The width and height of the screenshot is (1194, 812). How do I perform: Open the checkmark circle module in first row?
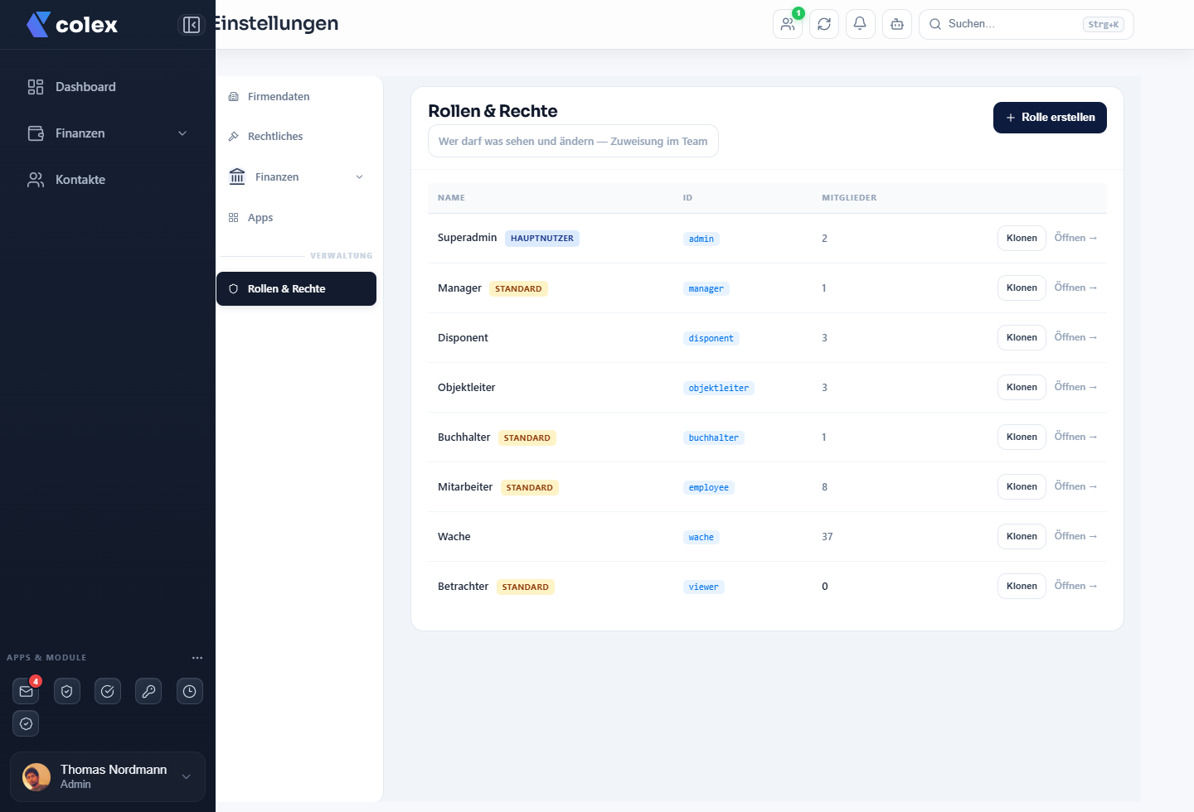point(108,691)
